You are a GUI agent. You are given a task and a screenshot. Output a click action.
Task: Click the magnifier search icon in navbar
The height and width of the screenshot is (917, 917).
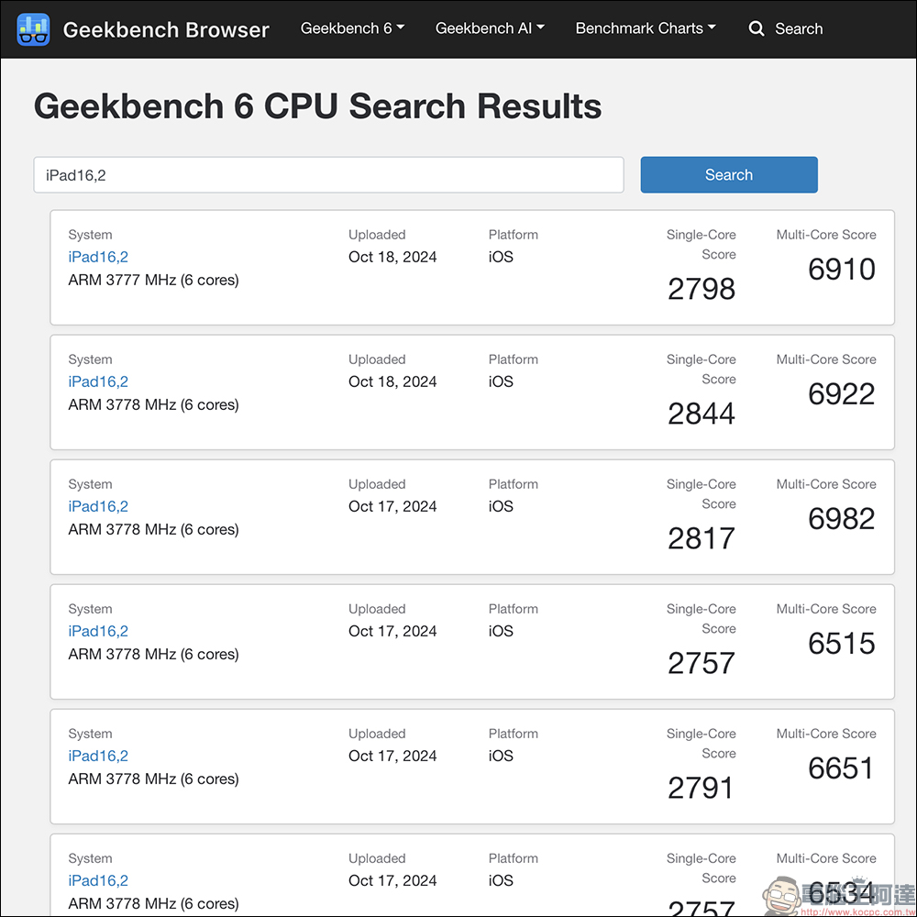point(757,28)
